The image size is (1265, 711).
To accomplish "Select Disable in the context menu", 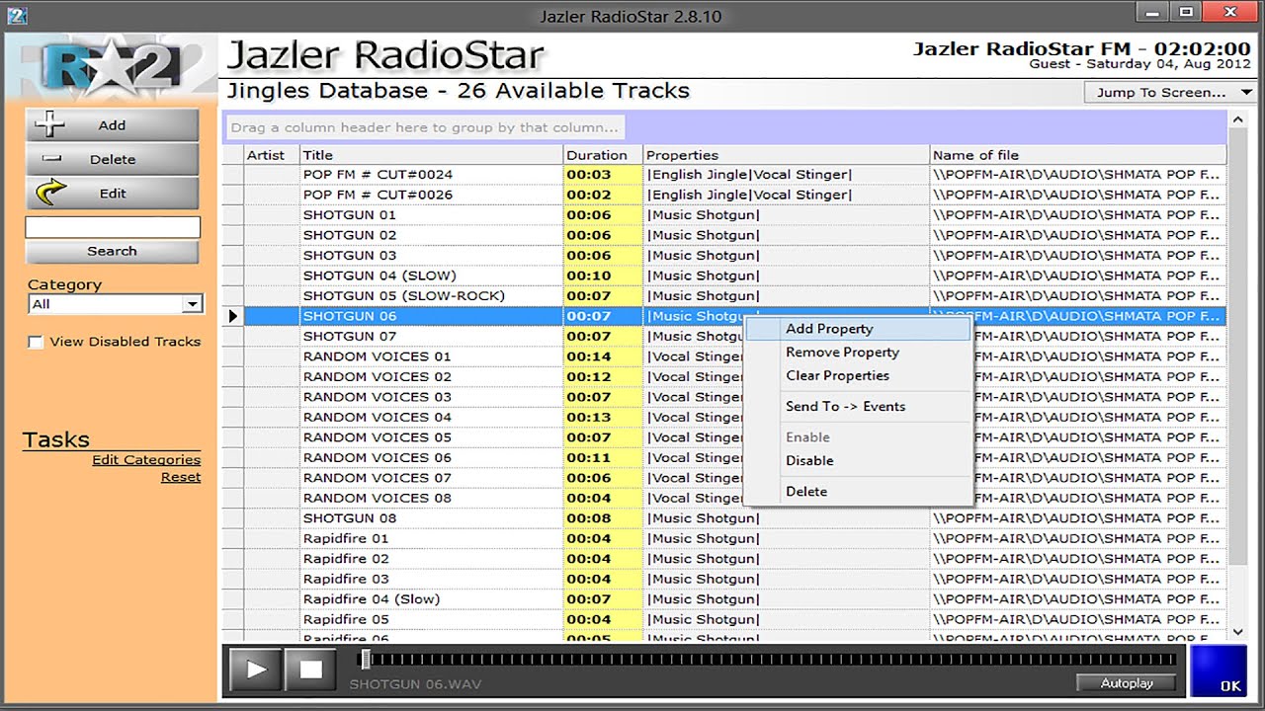I will [x=857, y=460].
